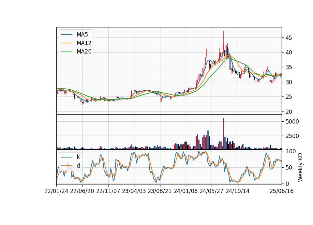This screenshot has height=225, width=313.
Task: Click the 40 price axis label
Action: (289, 52)
